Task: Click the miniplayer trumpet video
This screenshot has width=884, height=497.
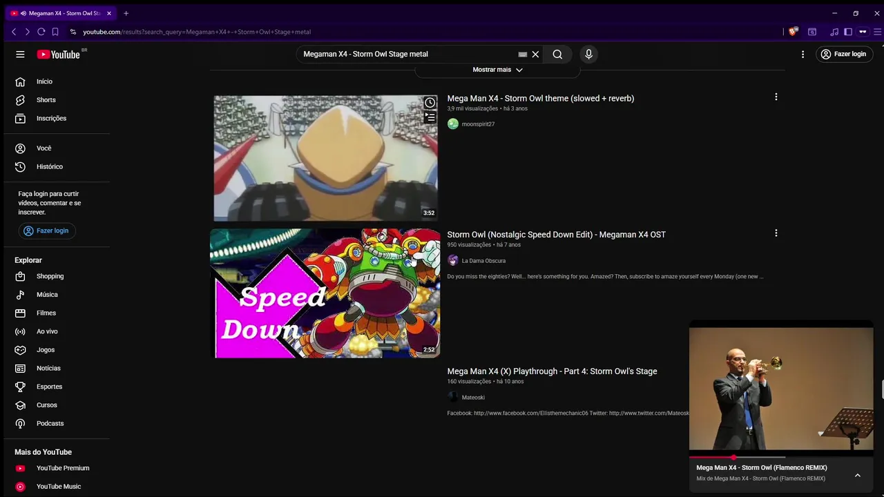Action: coord(781,389)
